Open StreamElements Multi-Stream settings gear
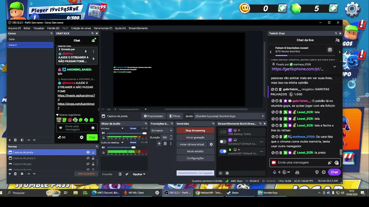 tap(227, 173)
